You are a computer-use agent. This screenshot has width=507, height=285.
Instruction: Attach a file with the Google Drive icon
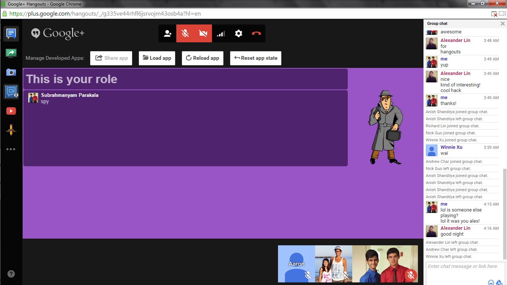499,282
